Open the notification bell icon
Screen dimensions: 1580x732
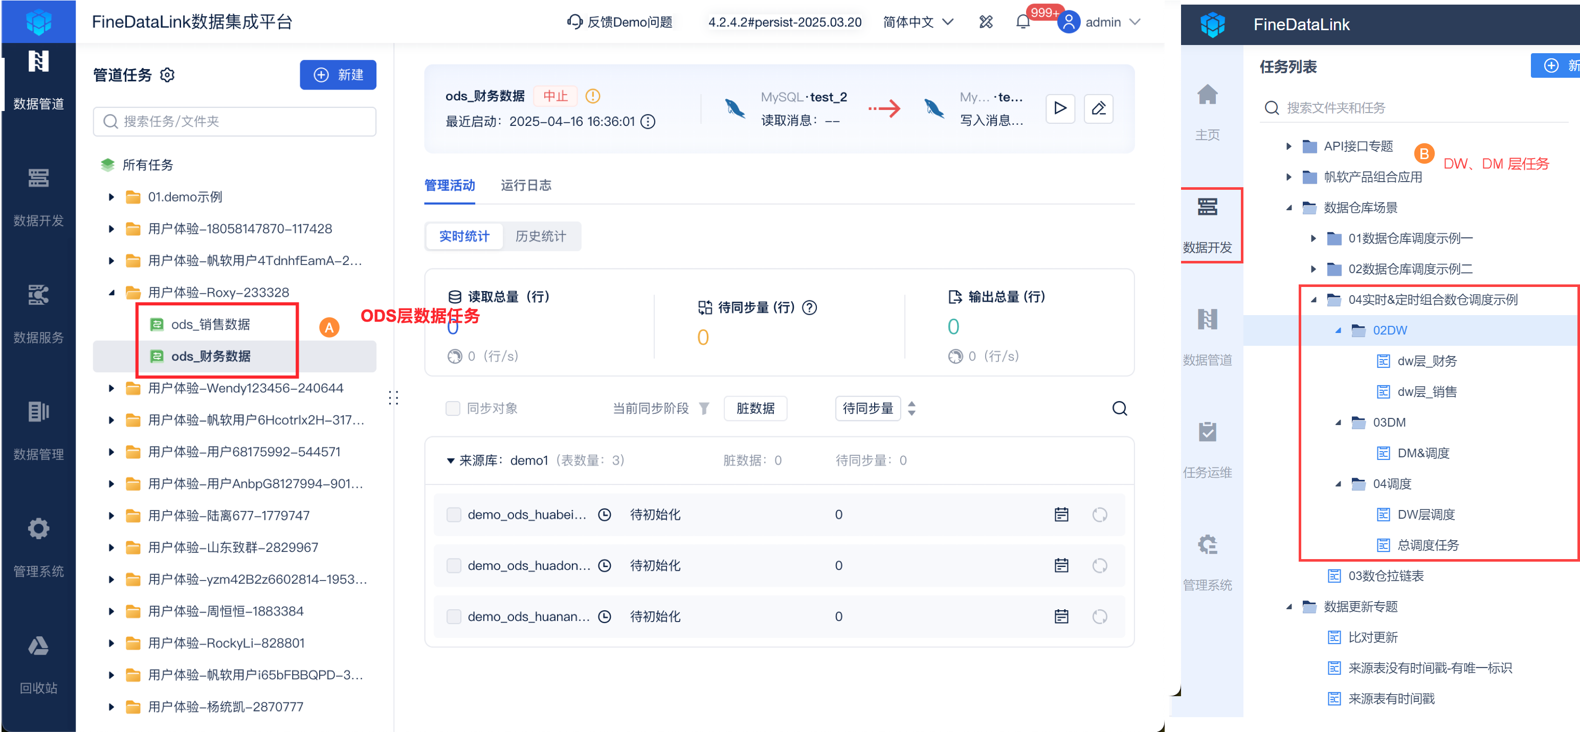(1022, 22)
